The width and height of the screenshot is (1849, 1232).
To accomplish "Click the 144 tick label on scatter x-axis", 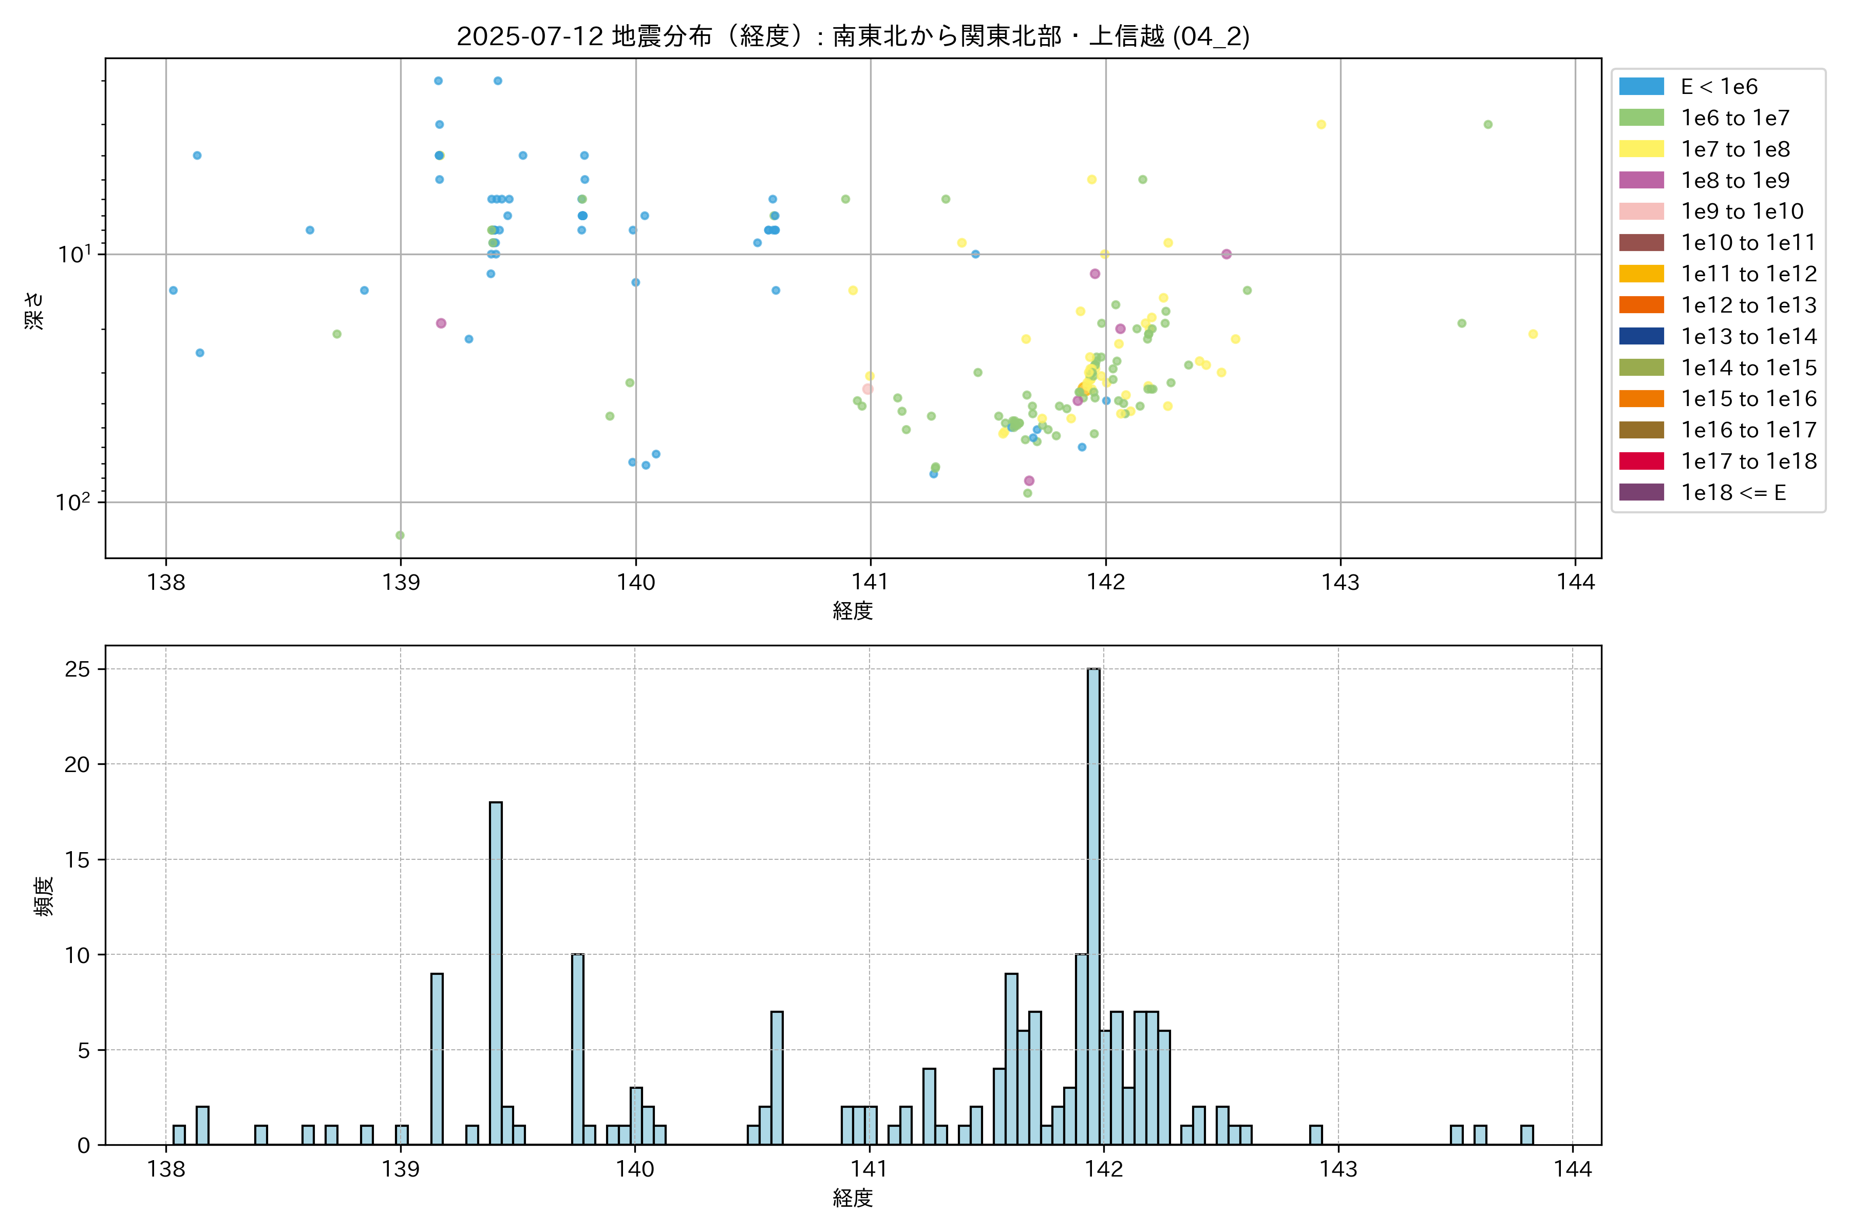I will click(1575, 582).
